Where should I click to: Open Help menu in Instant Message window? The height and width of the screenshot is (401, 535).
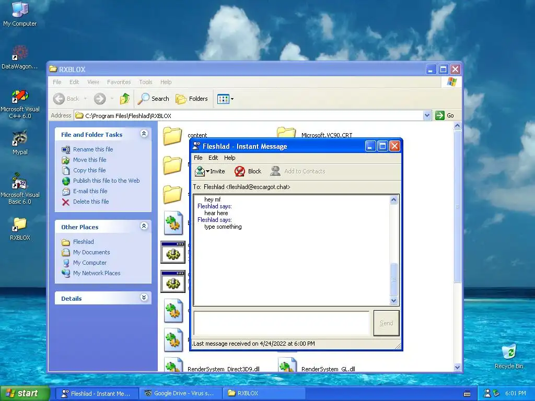pyautogui.click(x=230, y=158)
